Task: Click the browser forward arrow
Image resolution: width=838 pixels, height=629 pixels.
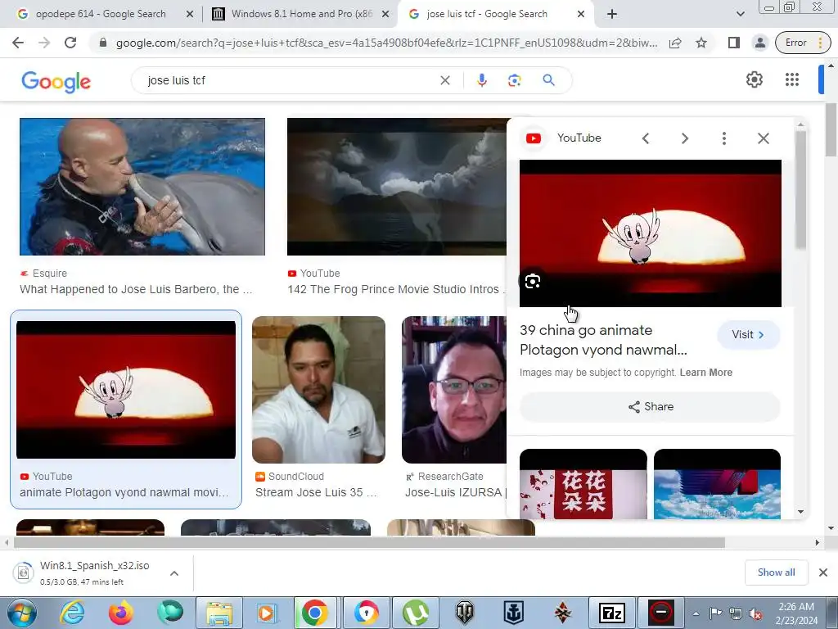Action: 44,43
